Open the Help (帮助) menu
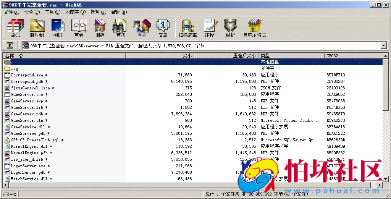Screen dimensions: 391x199 point(119,12)
